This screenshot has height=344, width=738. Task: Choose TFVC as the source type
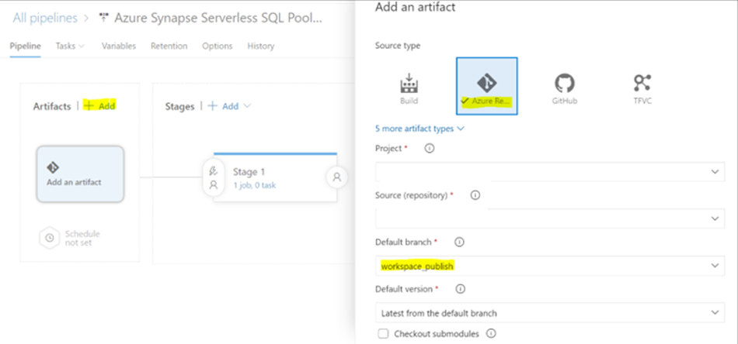[642, 88]
